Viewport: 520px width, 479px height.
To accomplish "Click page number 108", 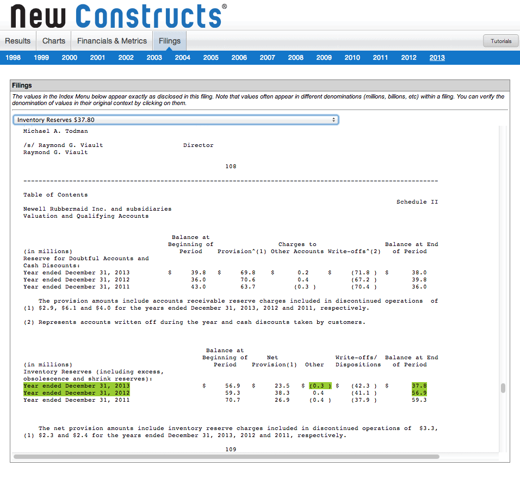I will tap(231, 167).
